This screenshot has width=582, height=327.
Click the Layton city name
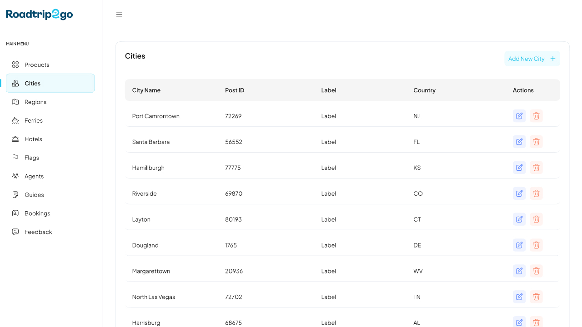tap(141, 220)
